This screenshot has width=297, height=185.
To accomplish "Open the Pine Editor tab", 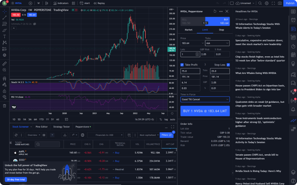I will (x=41, y=127).
